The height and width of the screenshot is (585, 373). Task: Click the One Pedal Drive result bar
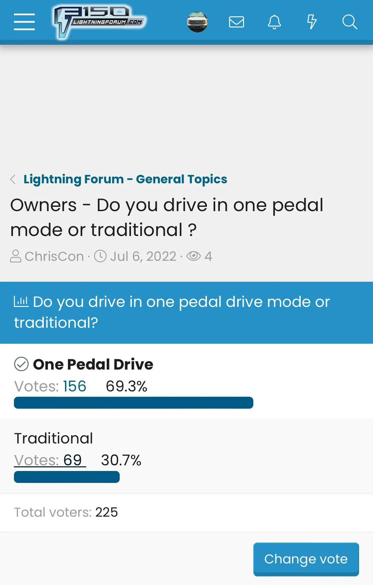point(133,403)
